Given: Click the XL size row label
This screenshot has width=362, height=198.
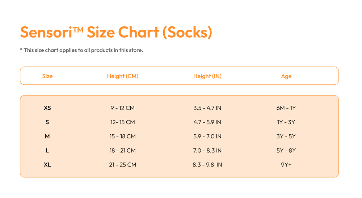Looking at the screenshot, I should point(47,165).
